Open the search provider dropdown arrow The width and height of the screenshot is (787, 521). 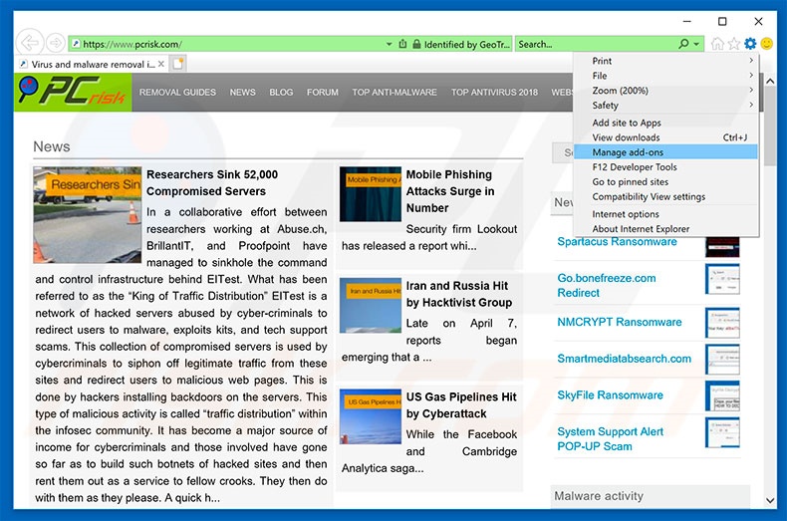[x=696, y=44]
